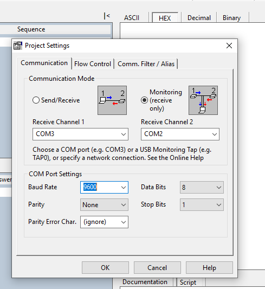Click the Help button
This screenshot has width=265, height=289.
(209, 268)
